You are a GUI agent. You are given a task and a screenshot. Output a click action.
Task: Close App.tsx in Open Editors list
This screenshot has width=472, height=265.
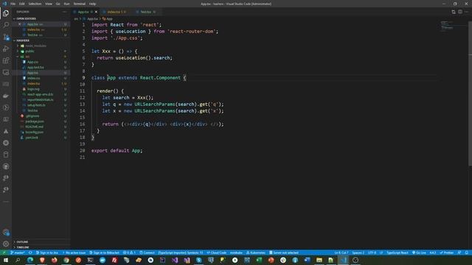(x=20, y=24)
